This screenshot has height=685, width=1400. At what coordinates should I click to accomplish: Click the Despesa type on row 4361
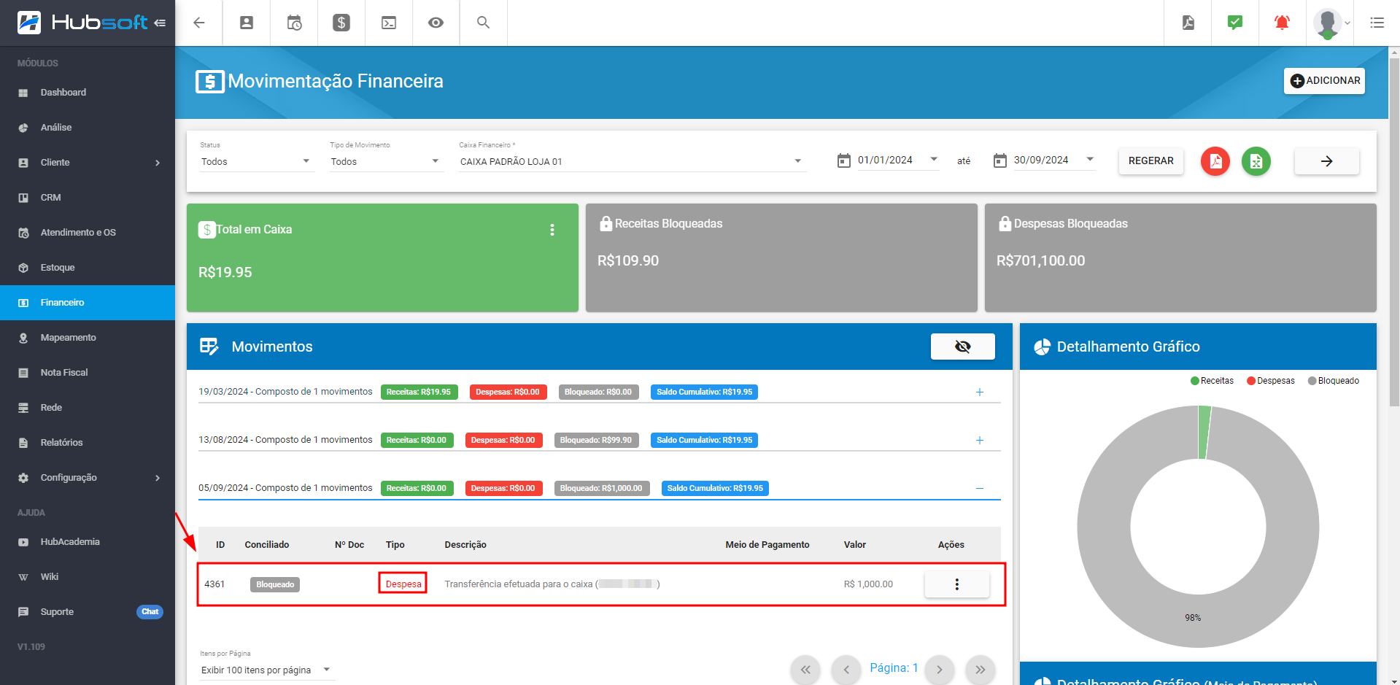tap(403, 584)
